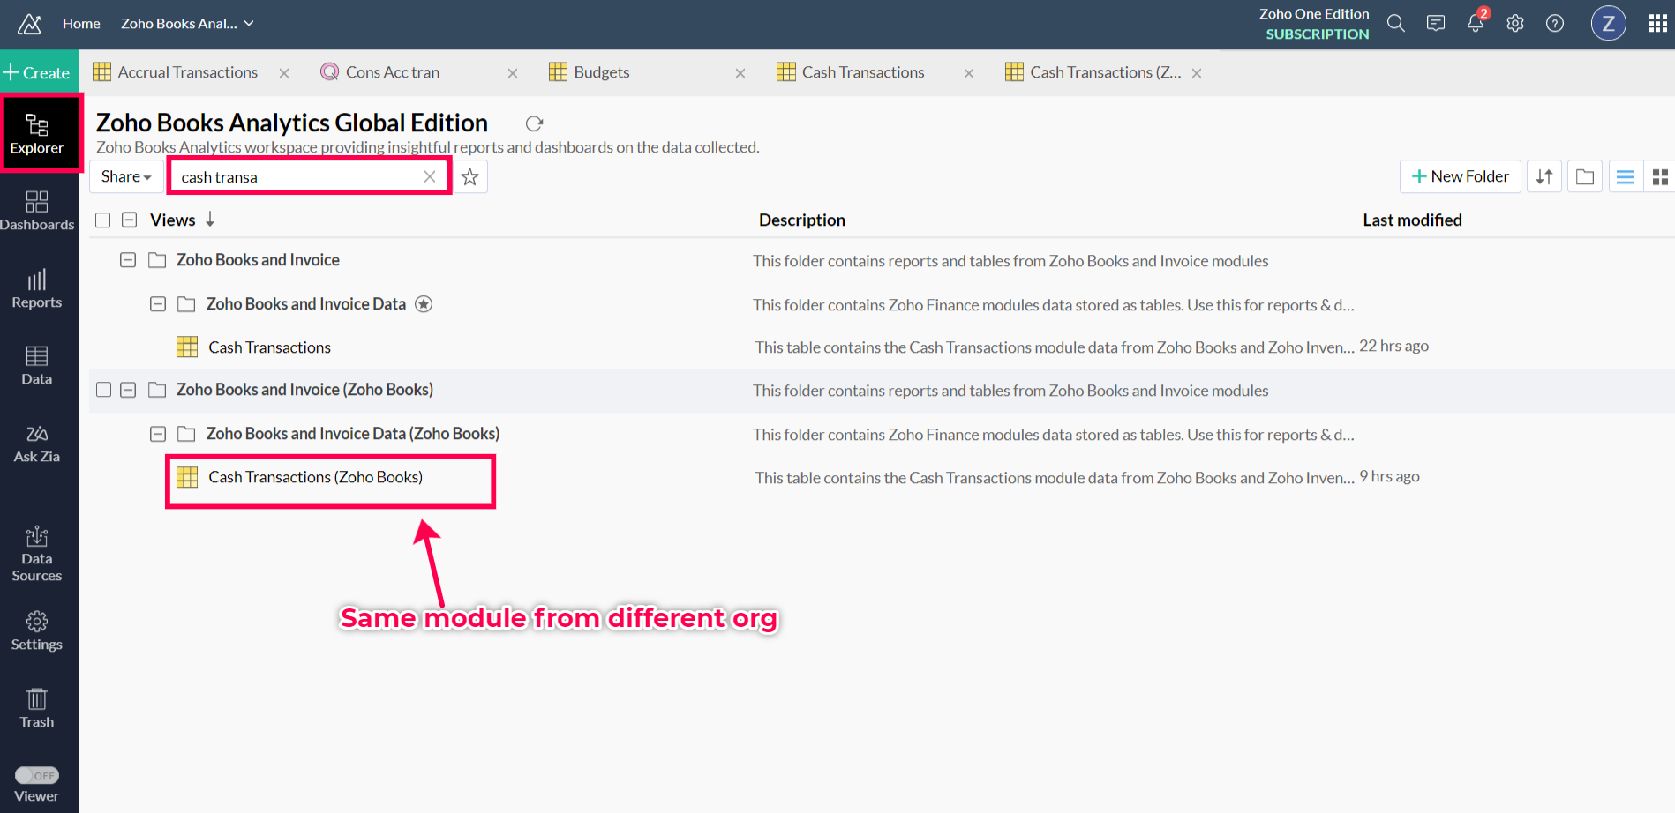The image size is (1675, 813).
Task: Select the Zoho Books and Invoice folder name
Action: pyautogui.click(x=258, y=260)
